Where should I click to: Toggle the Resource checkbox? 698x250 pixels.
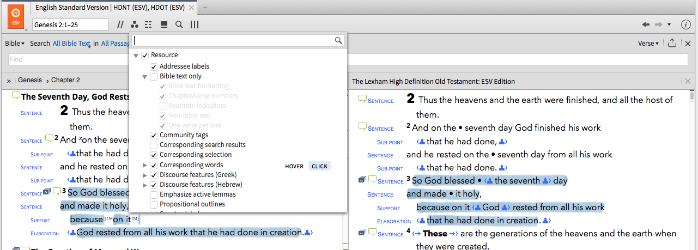click(145, 55)
